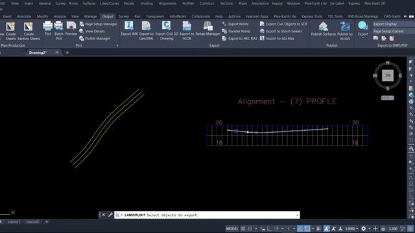Image resolution: width=415 pixels, height=233 pixels.
Task: Select the Alignment (7) PROFILE title text
Action: [287, 102]
